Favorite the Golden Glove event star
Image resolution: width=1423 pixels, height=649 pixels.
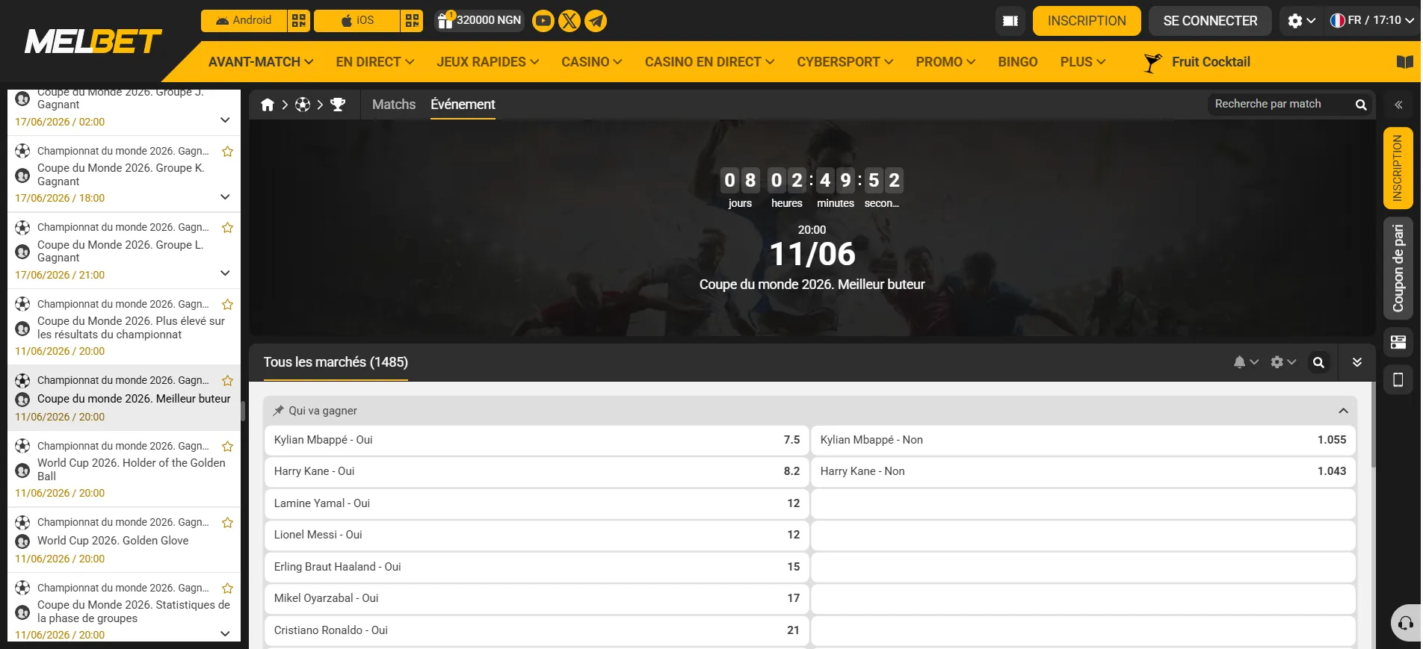click(x=228, y=523)
